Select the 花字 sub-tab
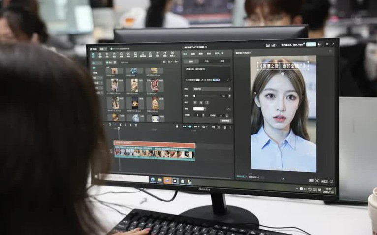 (x=222, y=61)
